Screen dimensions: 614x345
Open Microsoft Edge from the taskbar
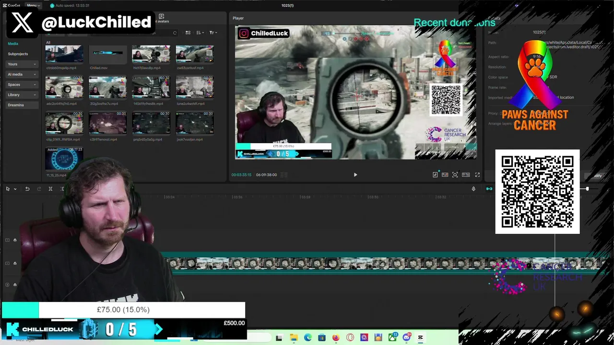point(307,338)
